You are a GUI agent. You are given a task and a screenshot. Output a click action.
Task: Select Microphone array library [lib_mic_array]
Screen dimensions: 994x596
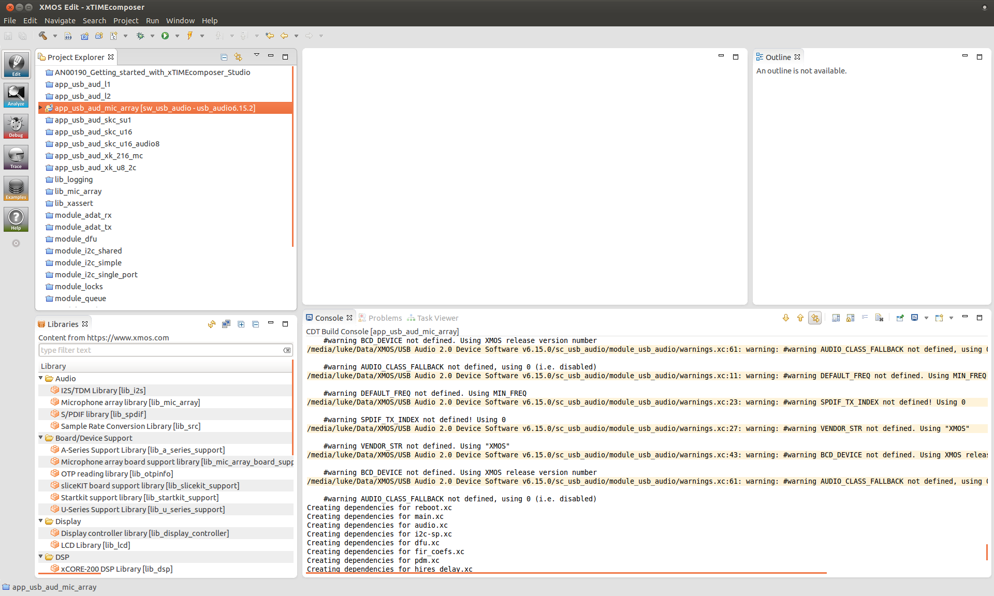point(130,402)
